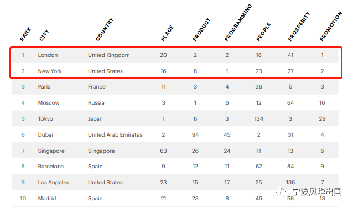
Task: Click United Arab Emirates country cell
Action: click(x=115, y=134)
